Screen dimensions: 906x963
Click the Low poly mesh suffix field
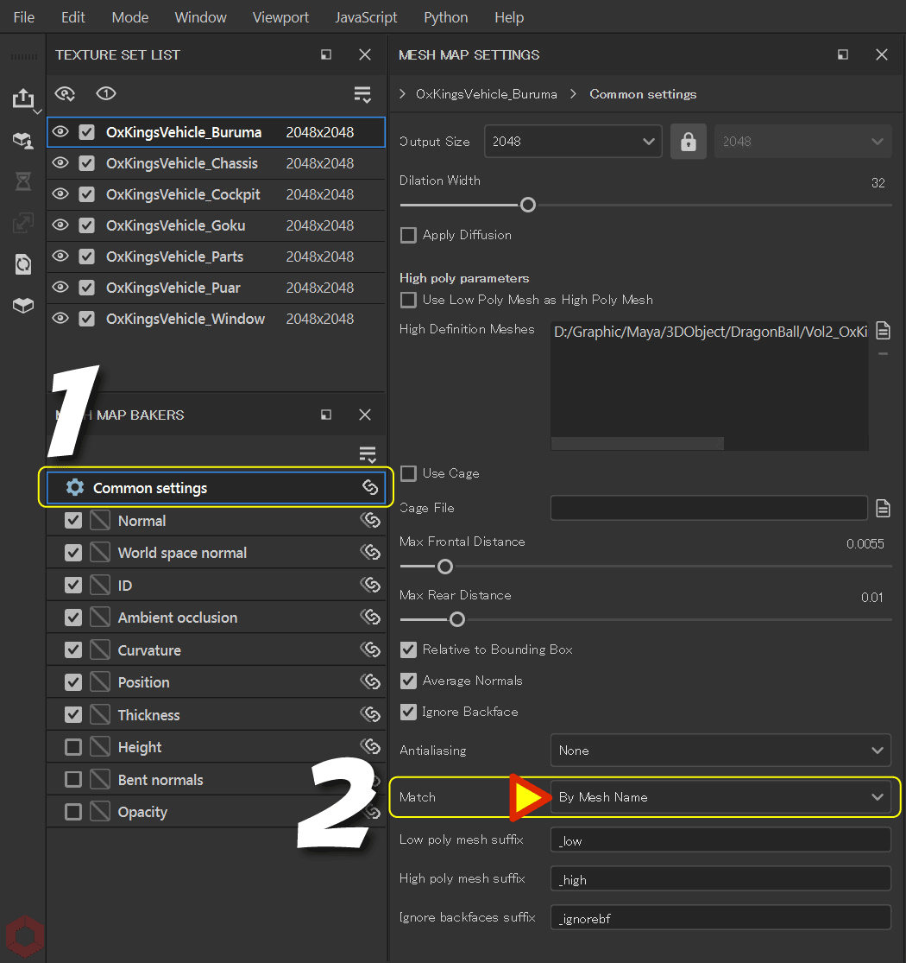click(x=720, y=839)
